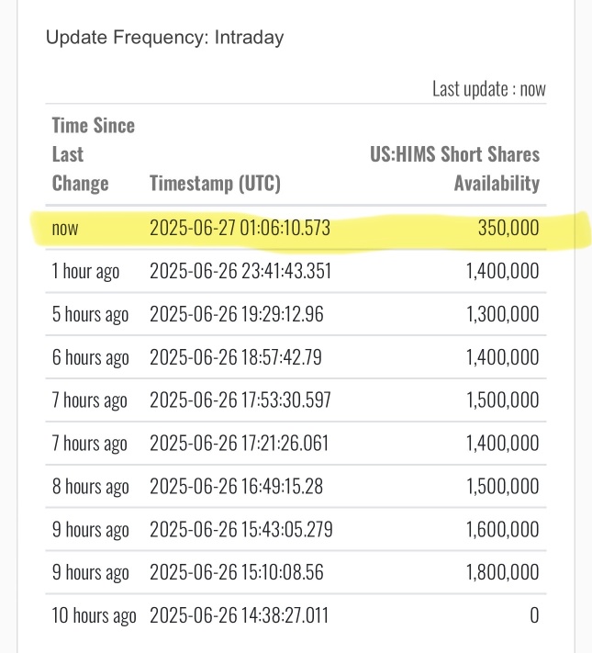The image size is (592, 653).
Task: Select '9 hours ago' cell at 15:10:08
Action: pyautogui.click(x=90, y=572)
